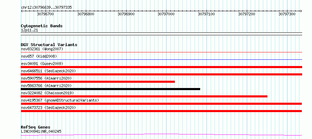312x139 pixels.
Task: Click the short red bar under nsv5907556
Action: [x=98, y=82]
